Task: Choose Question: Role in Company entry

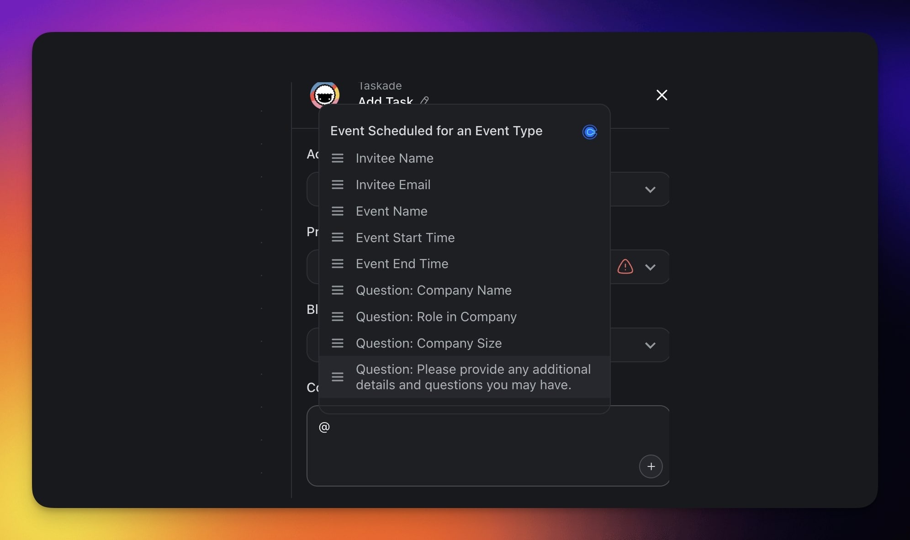Action: (436, 317)
